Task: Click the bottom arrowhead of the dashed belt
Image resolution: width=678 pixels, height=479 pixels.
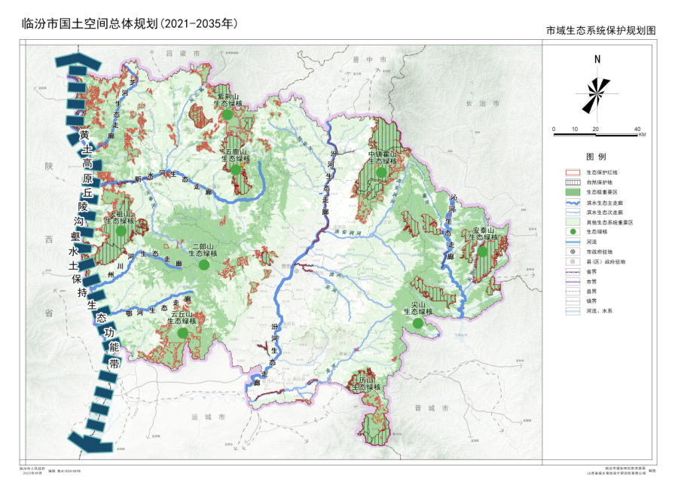Action: click(91, 442)
